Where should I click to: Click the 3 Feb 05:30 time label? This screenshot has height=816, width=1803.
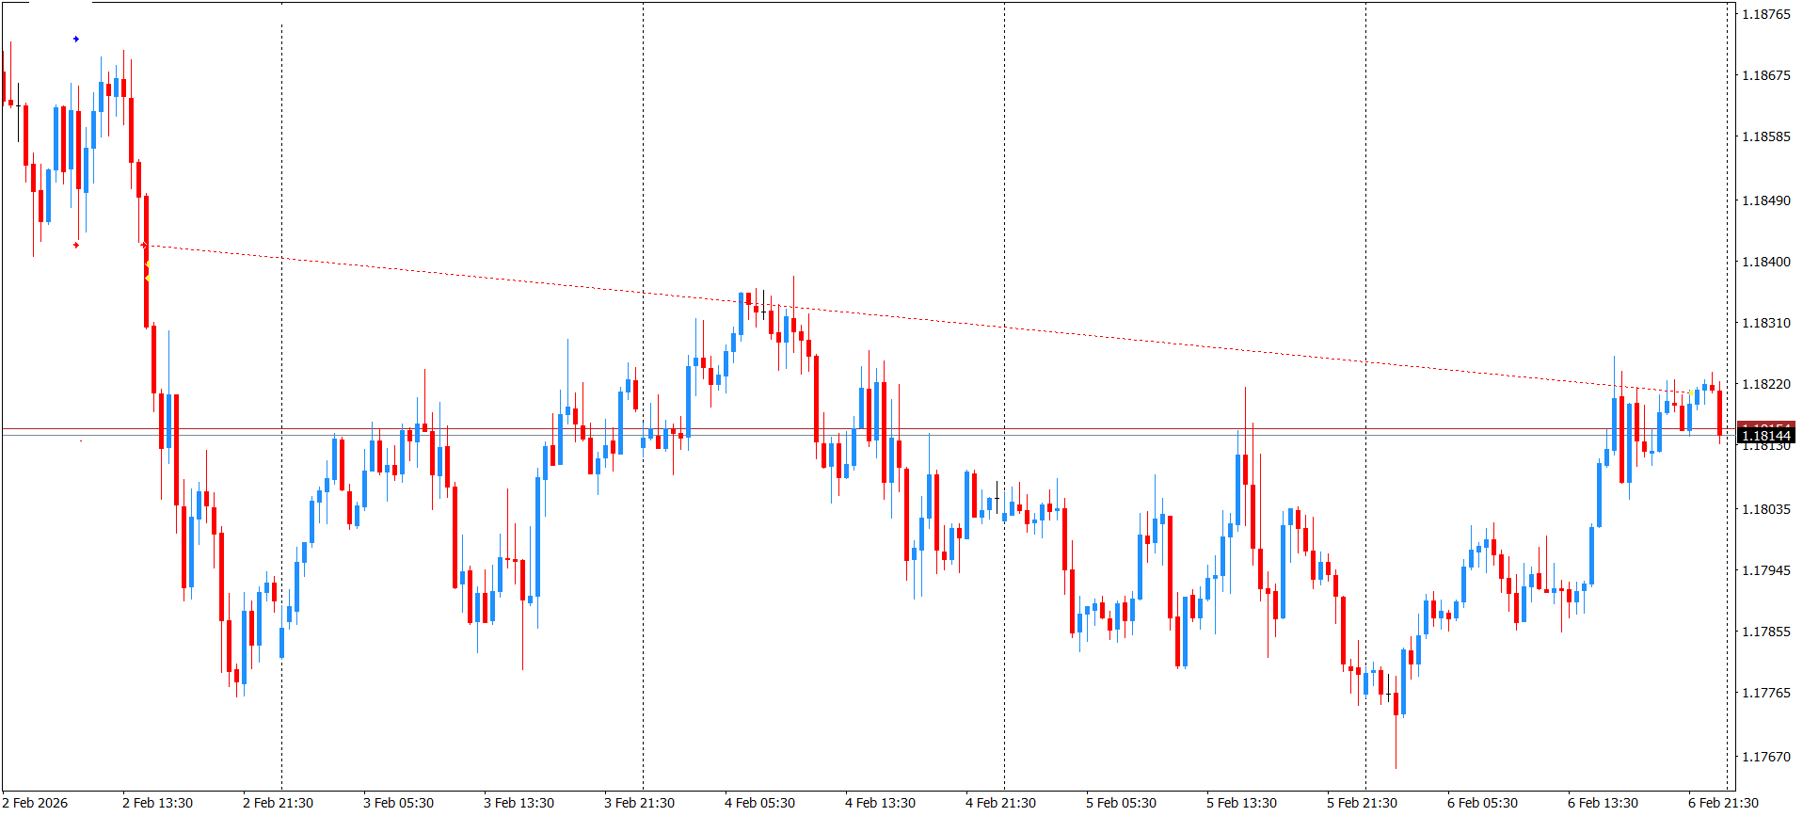pyautogui.click(x=398, y=803)
